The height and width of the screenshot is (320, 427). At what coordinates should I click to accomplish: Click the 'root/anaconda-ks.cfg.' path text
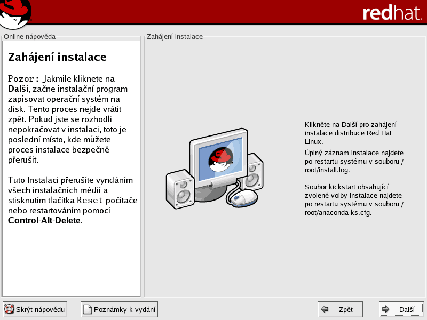(338, 212)
